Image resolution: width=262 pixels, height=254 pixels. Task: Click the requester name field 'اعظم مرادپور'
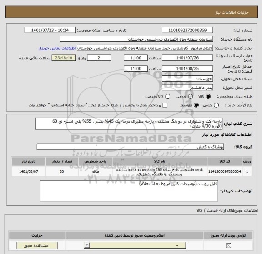pyautogui.click(x=145, y=48)
